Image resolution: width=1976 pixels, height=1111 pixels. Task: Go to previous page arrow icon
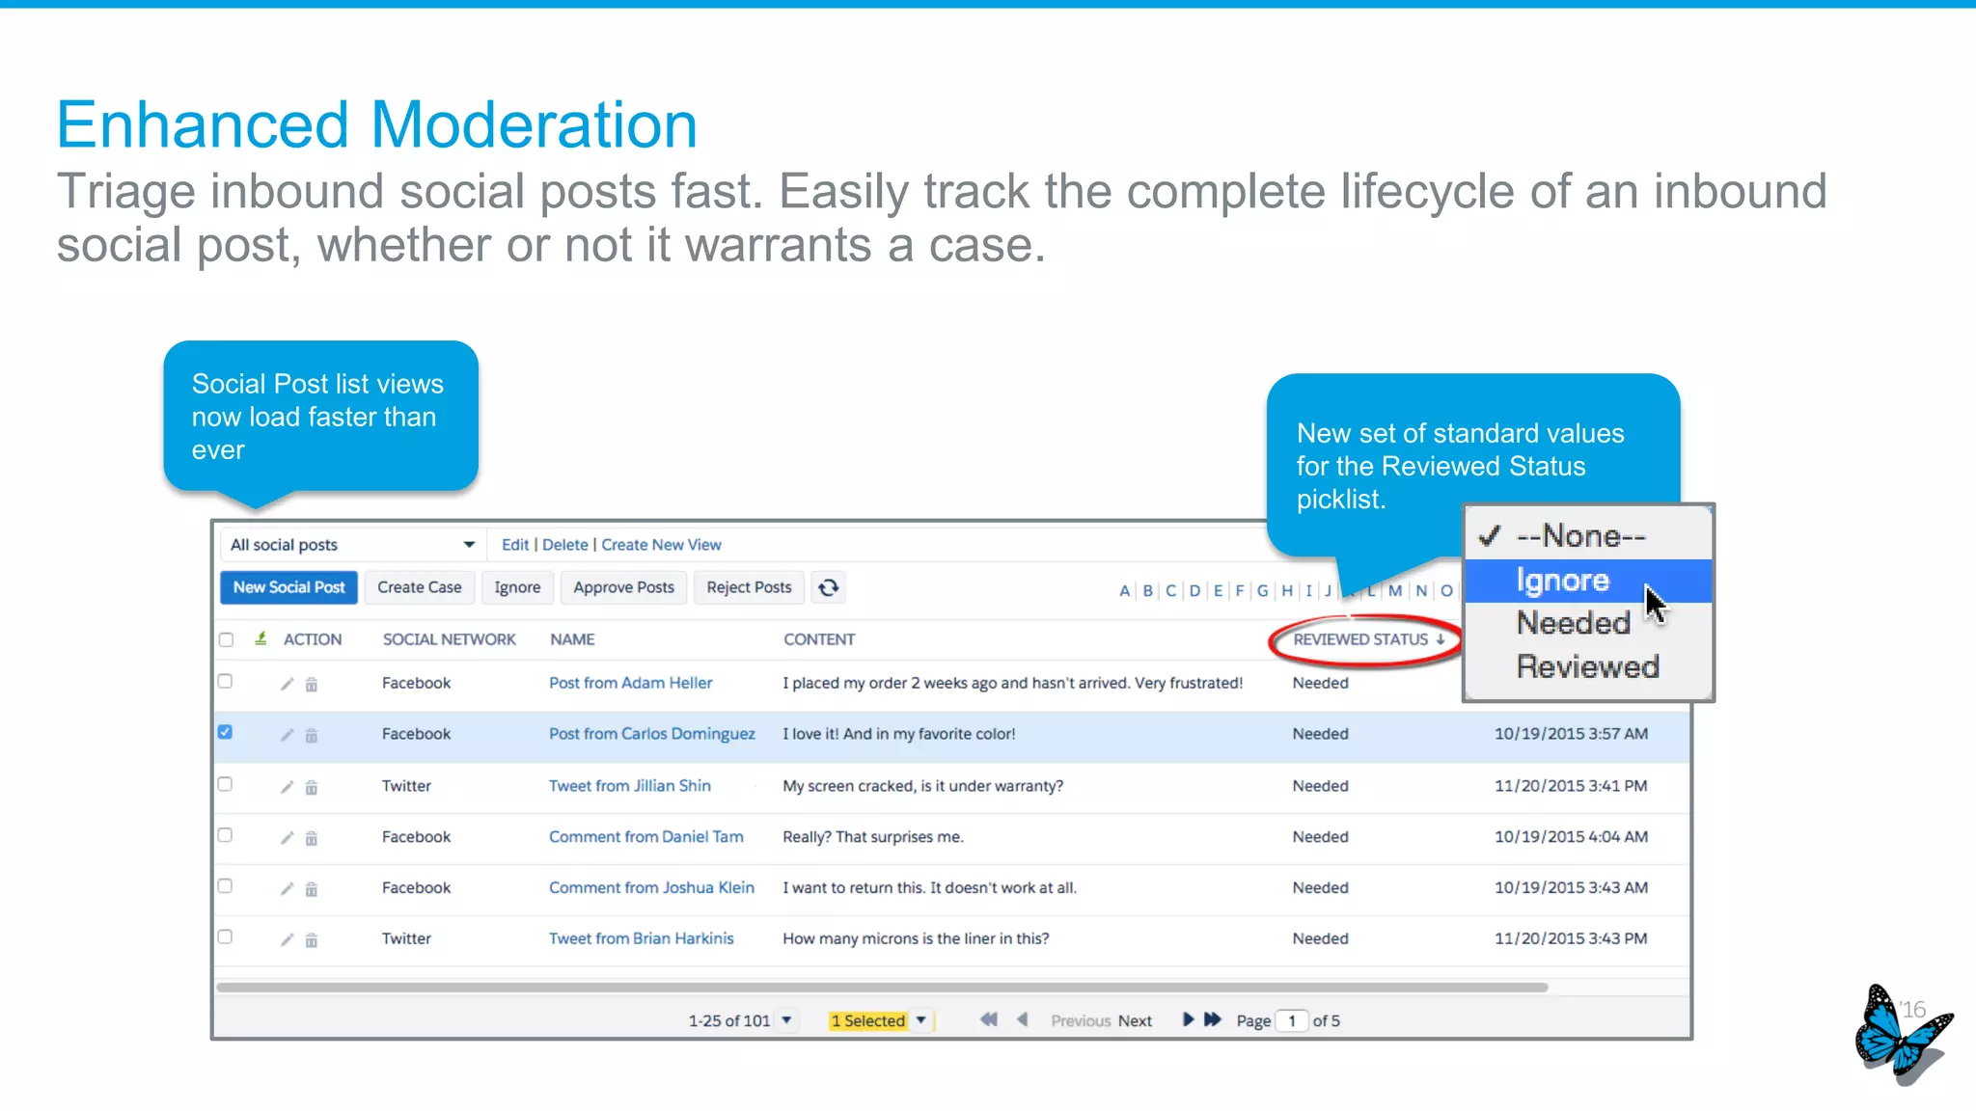click(x=1023, y=1019)
